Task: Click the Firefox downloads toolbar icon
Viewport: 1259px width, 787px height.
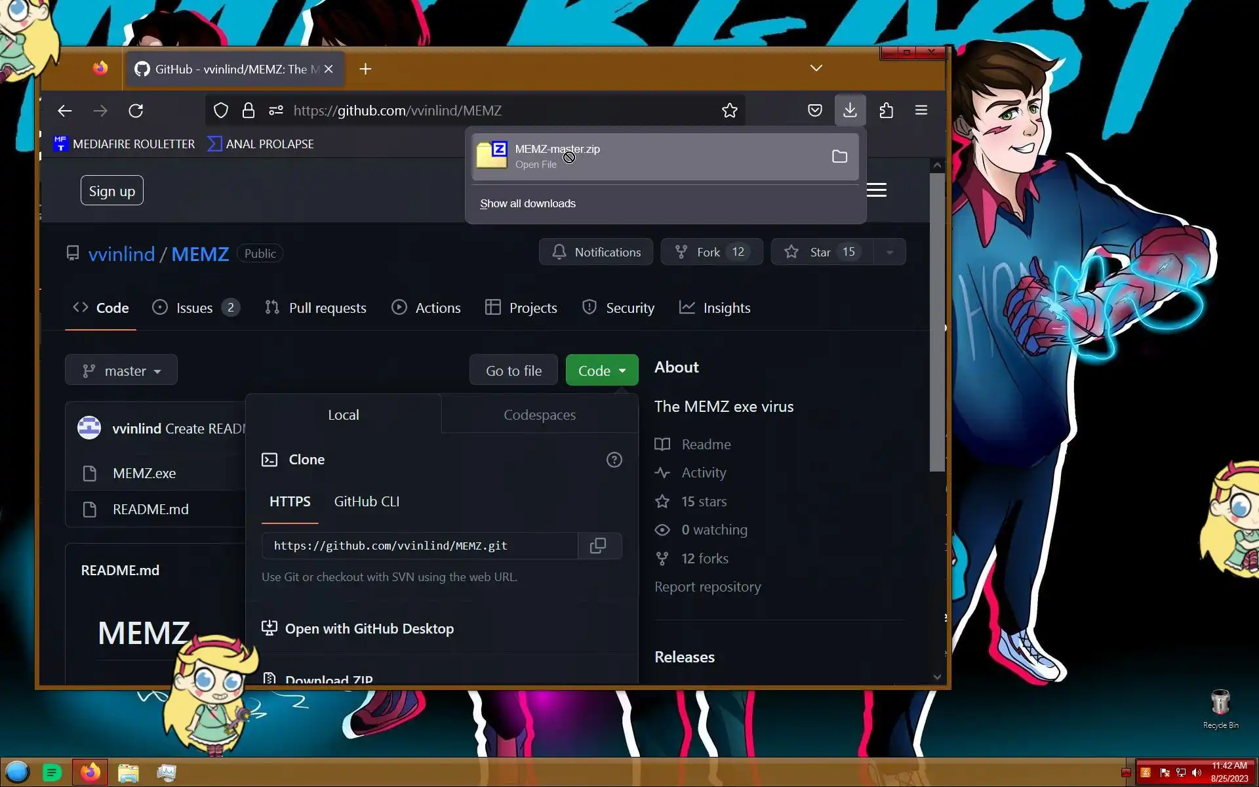Action: pyautogui.click(x=850, y=110)
